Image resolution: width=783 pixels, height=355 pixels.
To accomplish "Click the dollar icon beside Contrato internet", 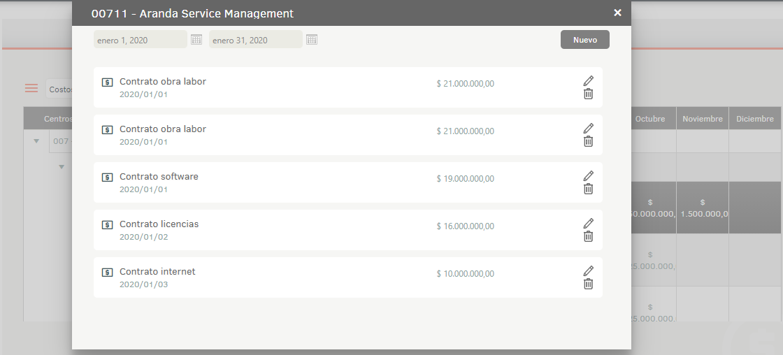I will click(107, 272).
